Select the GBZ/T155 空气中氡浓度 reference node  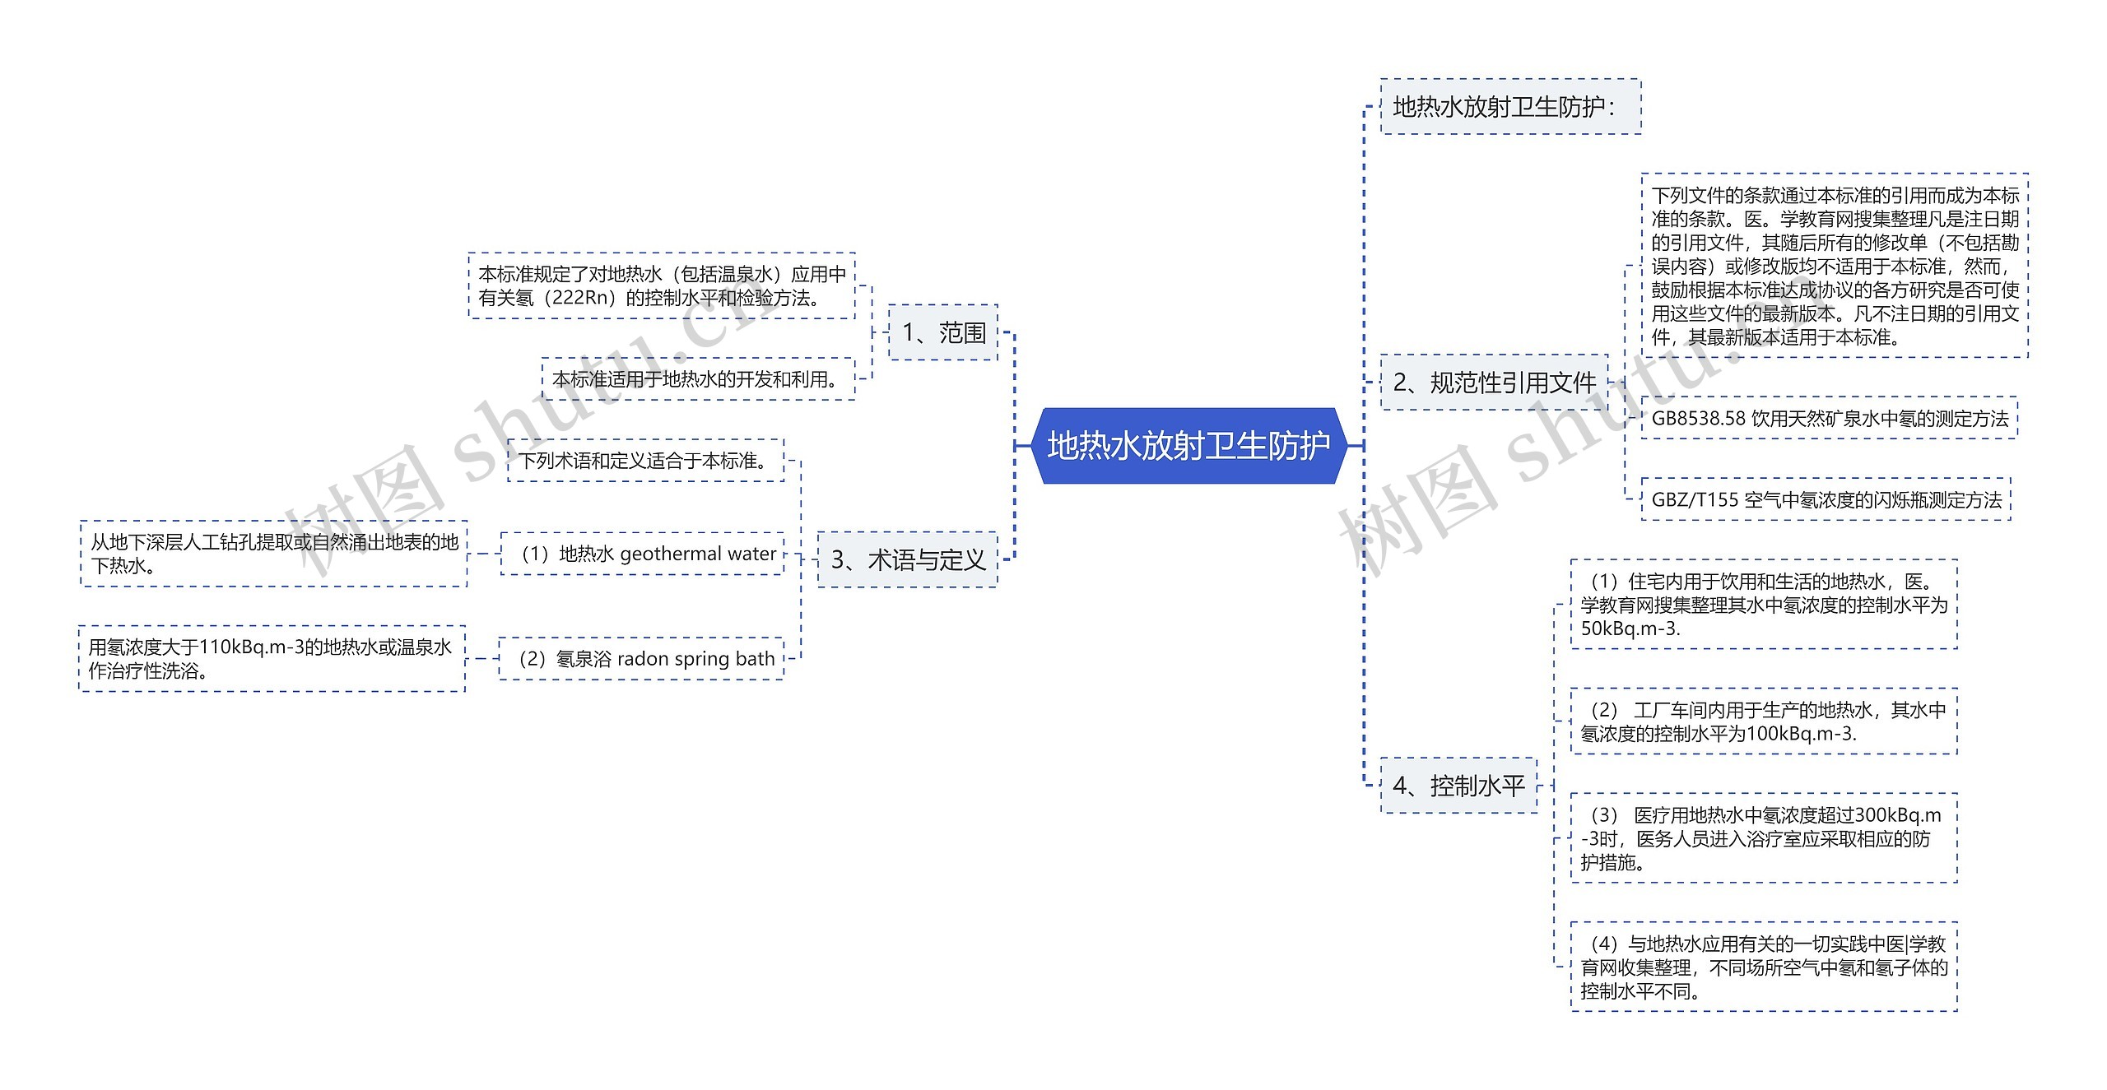(x=1826, y=499)
